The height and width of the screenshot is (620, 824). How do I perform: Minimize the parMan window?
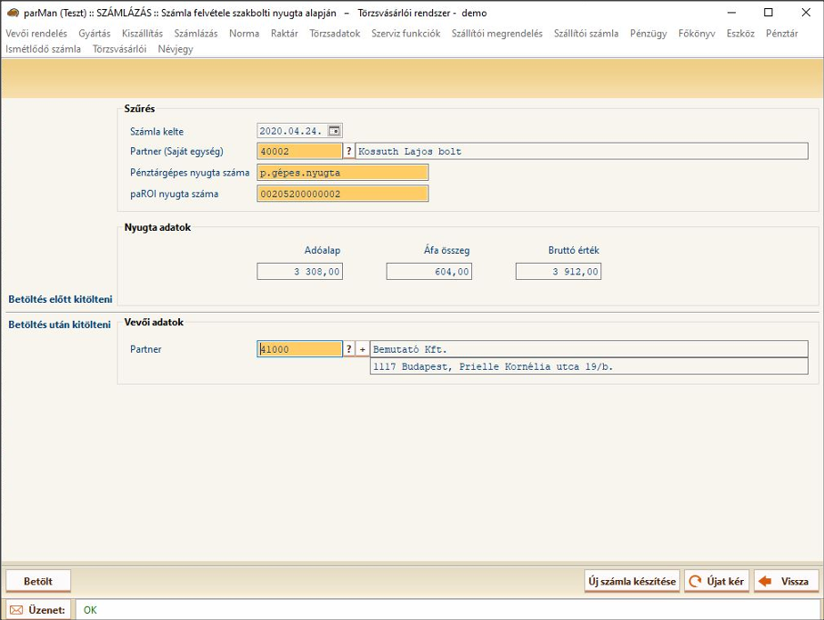click(731, 13)
